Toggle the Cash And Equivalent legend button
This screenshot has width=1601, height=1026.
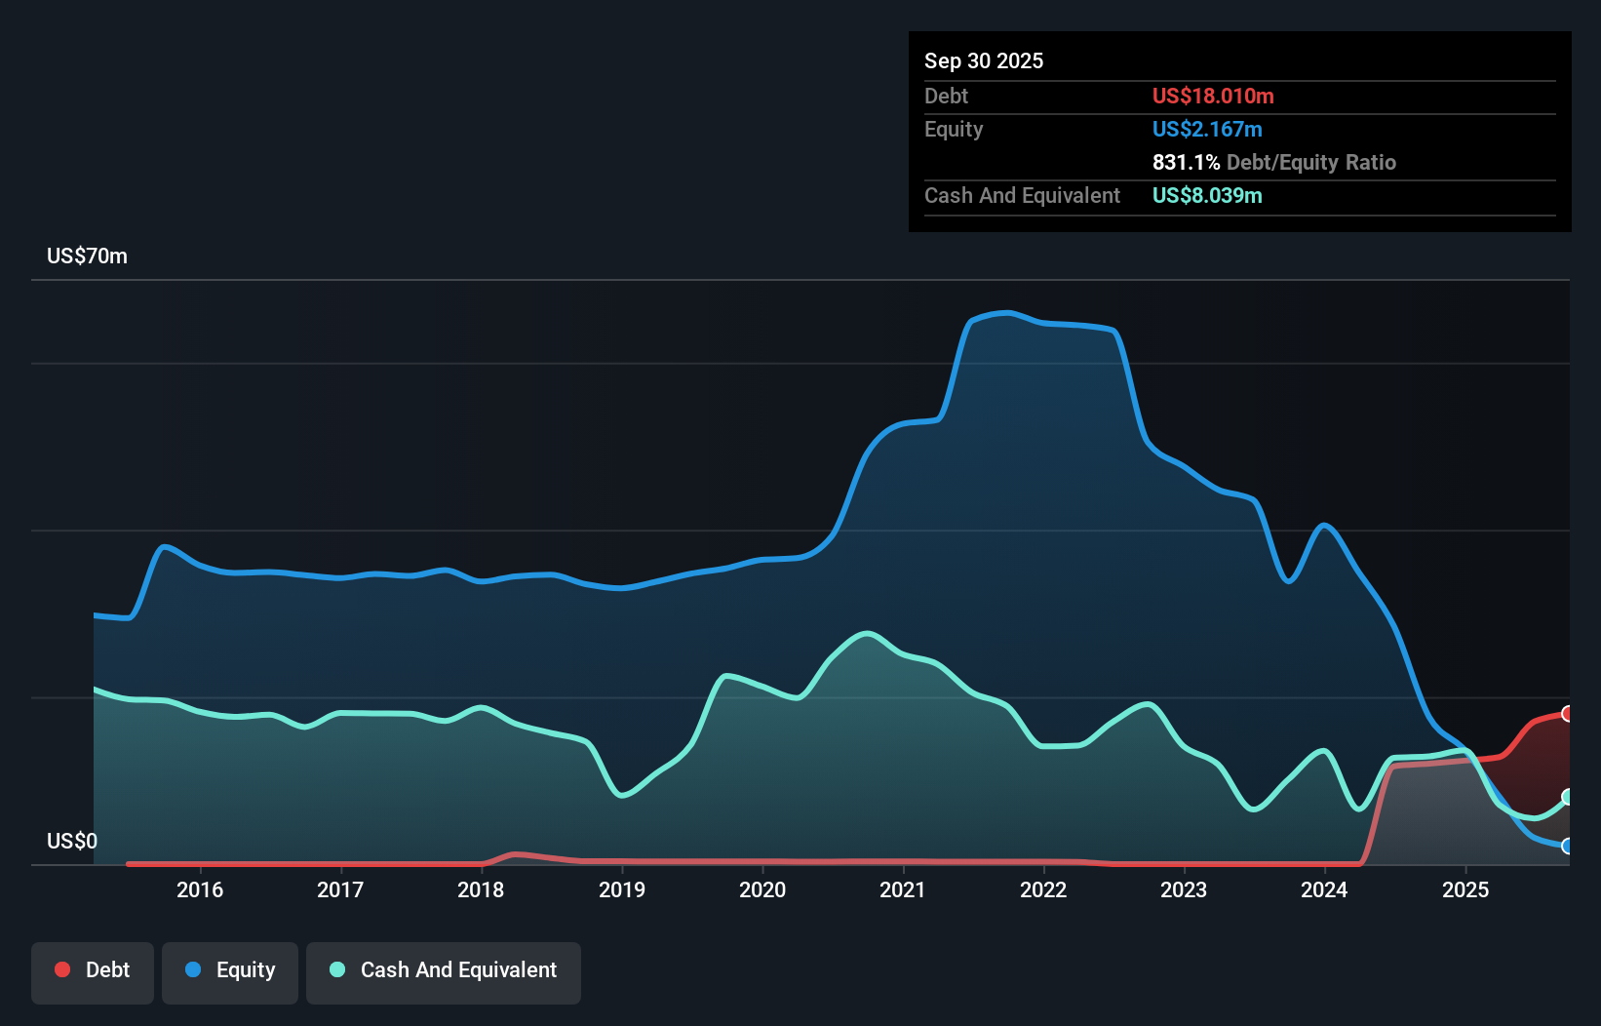pyautogui.click(x=444, y=972)
